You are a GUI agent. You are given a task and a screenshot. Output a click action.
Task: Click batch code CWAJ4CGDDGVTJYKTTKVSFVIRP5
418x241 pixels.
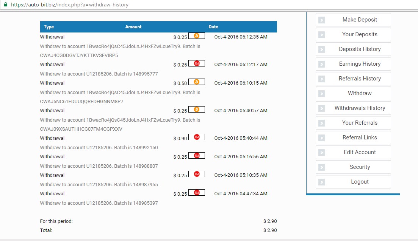click(x=79, y=56)
